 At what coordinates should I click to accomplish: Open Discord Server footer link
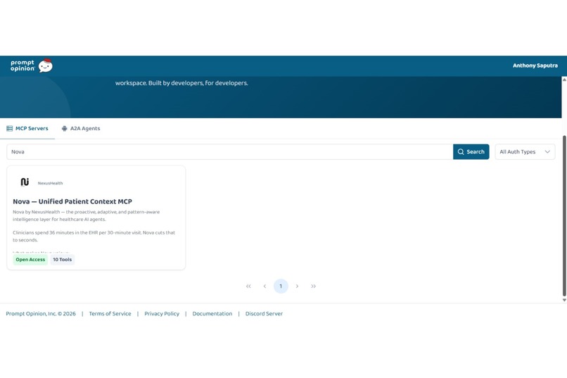click(264, 314)
